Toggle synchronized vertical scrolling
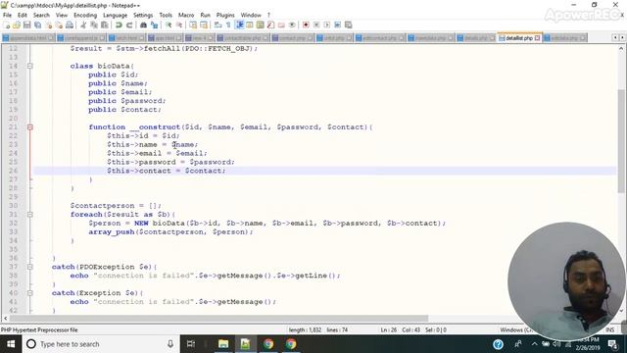627x353 pixels. tap(193, 25)
